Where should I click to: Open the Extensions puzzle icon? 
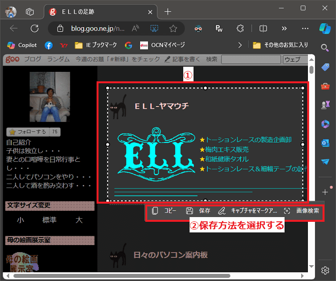click(x=240, y=28)
